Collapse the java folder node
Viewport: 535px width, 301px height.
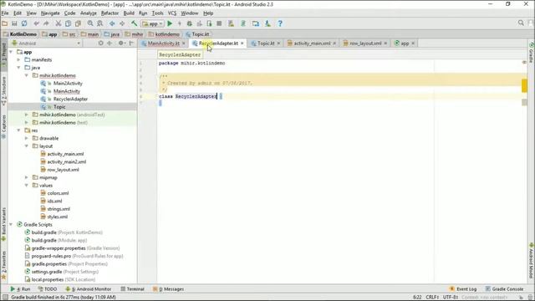(18, 68)
